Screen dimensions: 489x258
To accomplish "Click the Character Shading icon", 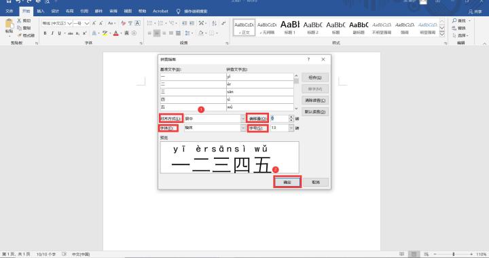I will pos(126,33).
